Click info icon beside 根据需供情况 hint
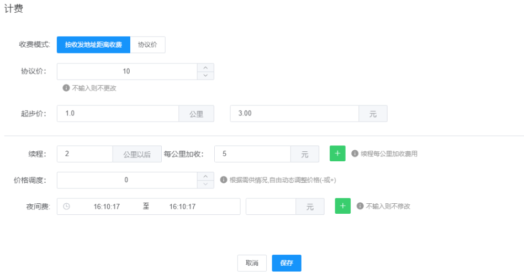 224,180
